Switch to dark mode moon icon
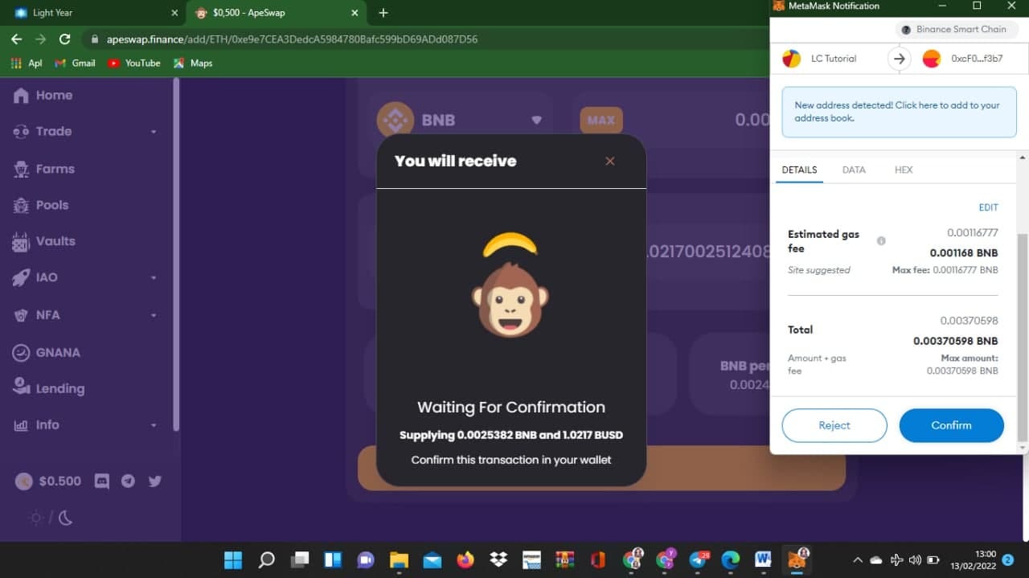 (x=66, y=518)
